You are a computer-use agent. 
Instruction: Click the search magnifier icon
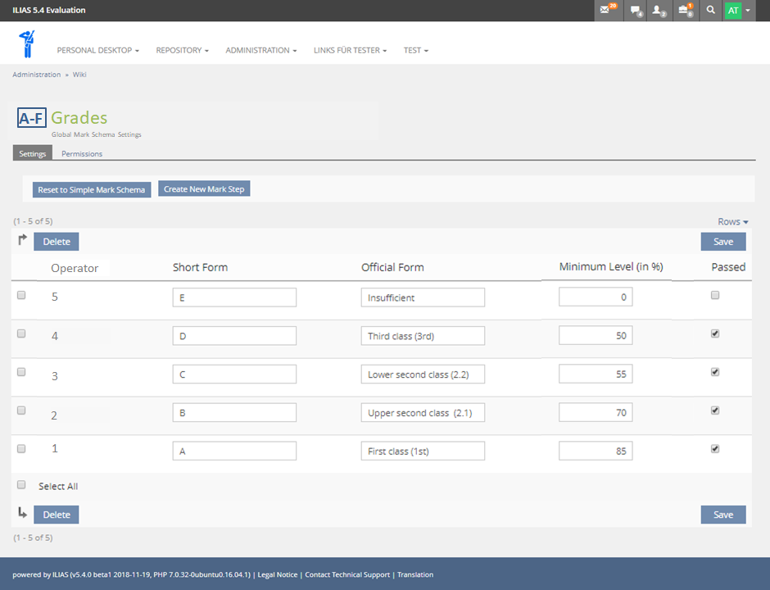(710, 11)
